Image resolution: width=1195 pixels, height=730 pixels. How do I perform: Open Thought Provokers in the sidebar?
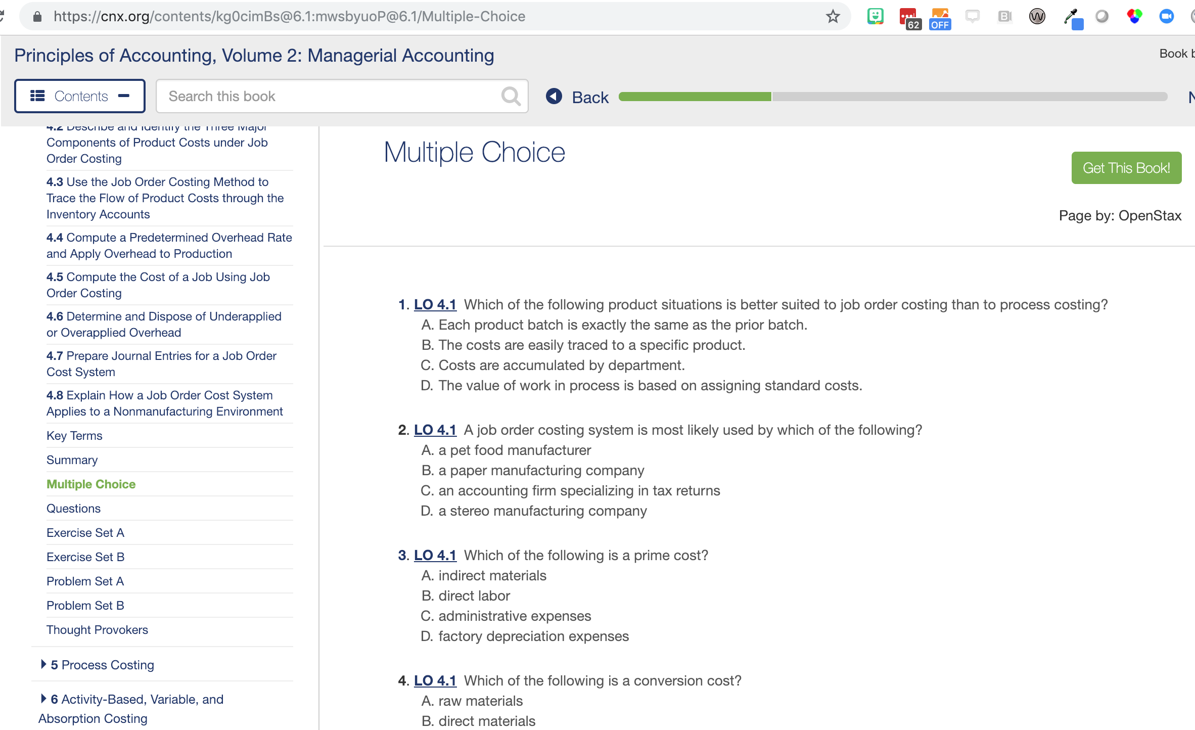click(x=97, y=629)
